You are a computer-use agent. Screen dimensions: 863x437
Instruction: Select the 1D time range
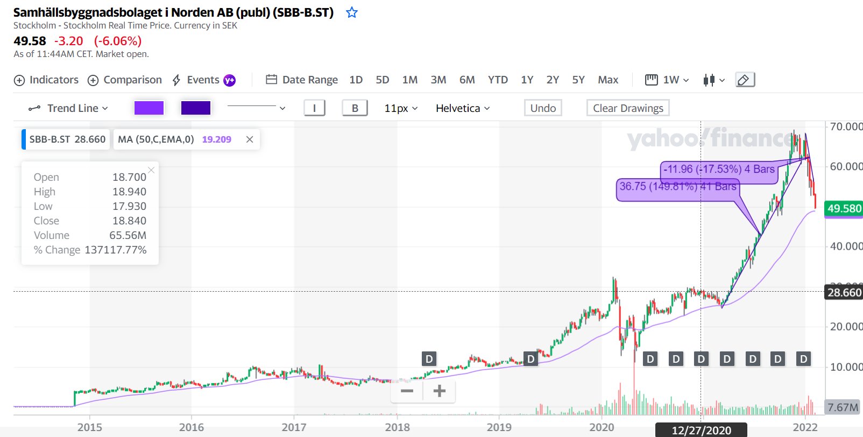point(356,80)
